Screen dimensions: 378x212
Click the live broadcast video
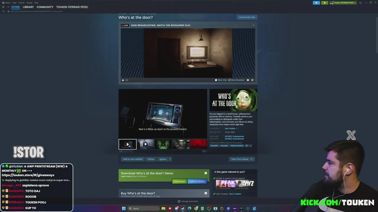pyautogui.click(x=188, y=53)
